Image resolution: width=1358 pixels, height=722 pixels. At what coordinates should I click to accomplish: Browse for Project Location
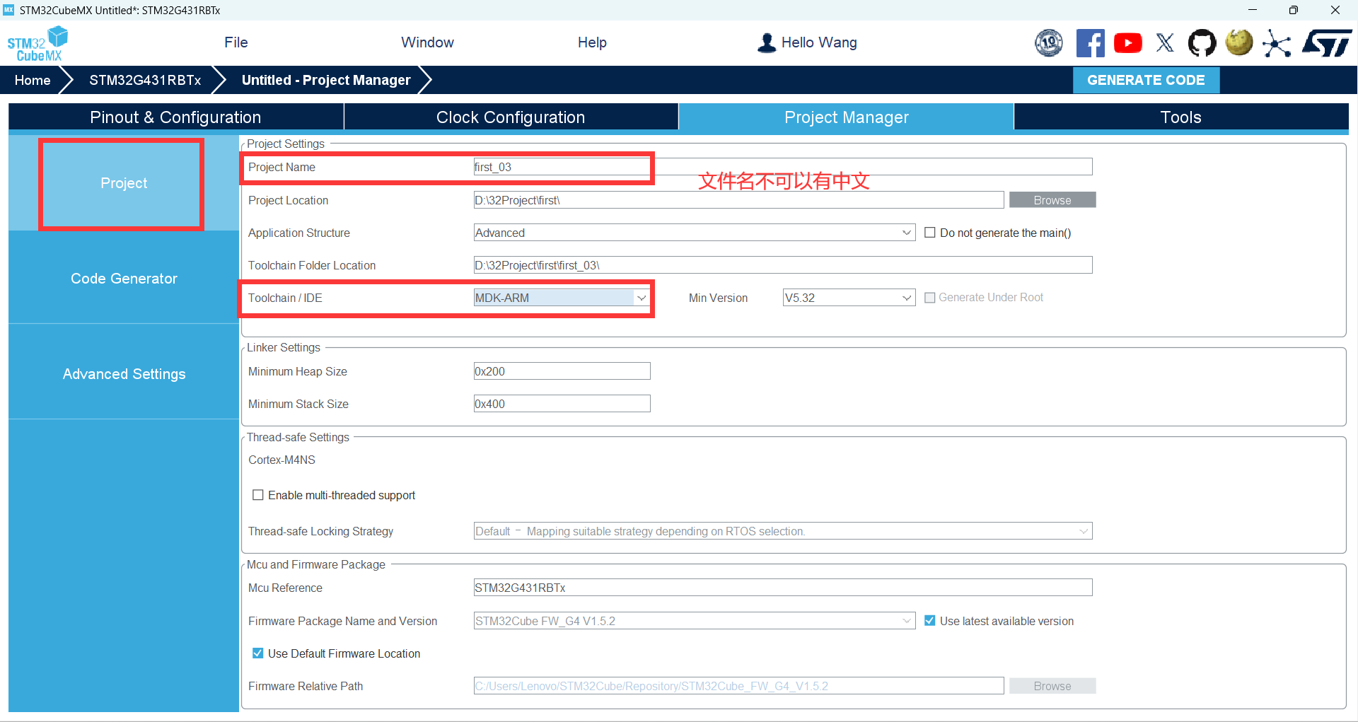click(1052, 200)
